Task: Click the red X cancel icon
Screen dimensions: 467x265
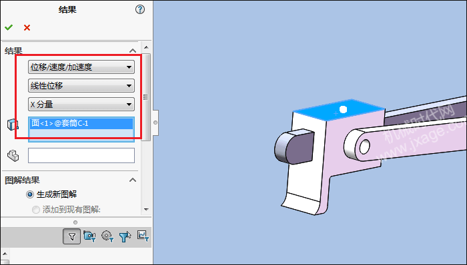Action: click(x=27, y=27)
